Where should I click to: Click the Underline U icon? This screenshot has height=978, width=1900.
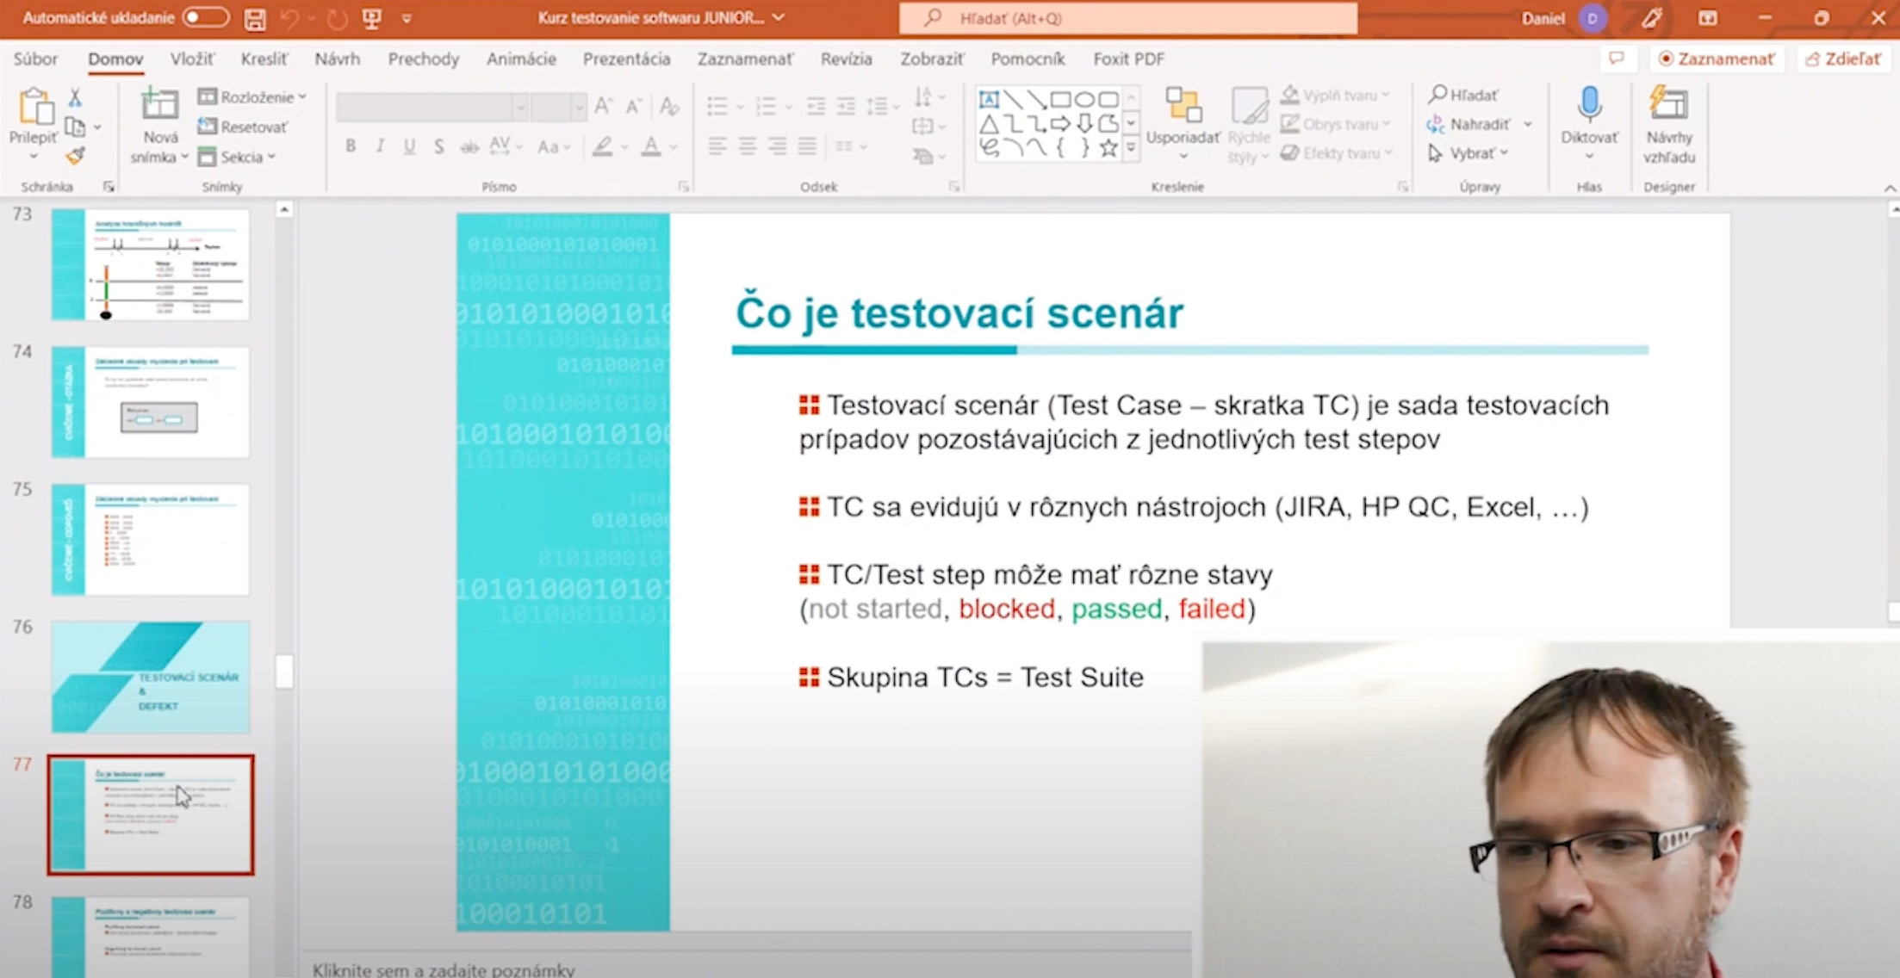click(x=409, y=146)
